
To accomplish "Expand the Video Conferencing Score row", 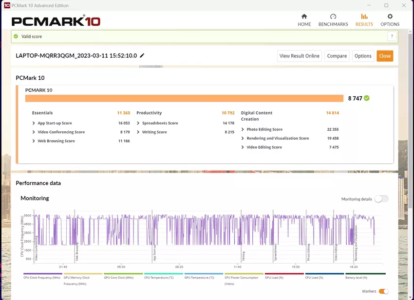I will (34, 132).
